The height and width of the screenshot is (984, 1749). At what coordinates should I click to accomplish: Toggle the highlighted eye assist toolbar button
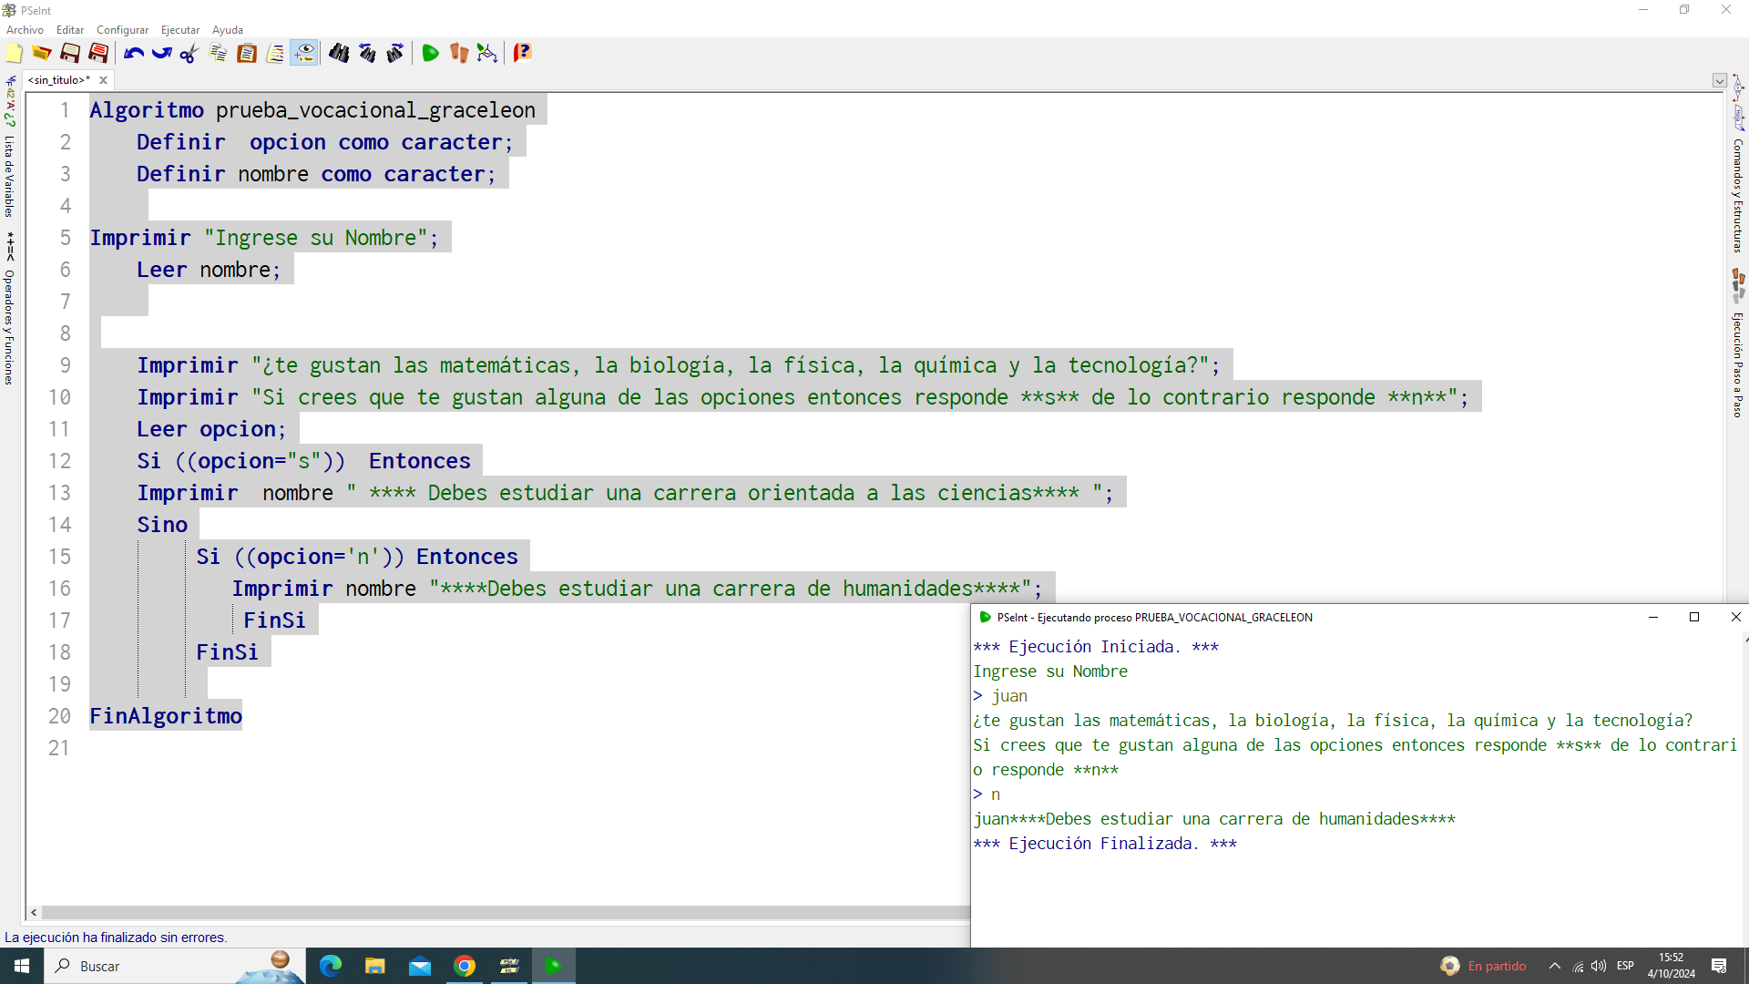pos(304,54)
